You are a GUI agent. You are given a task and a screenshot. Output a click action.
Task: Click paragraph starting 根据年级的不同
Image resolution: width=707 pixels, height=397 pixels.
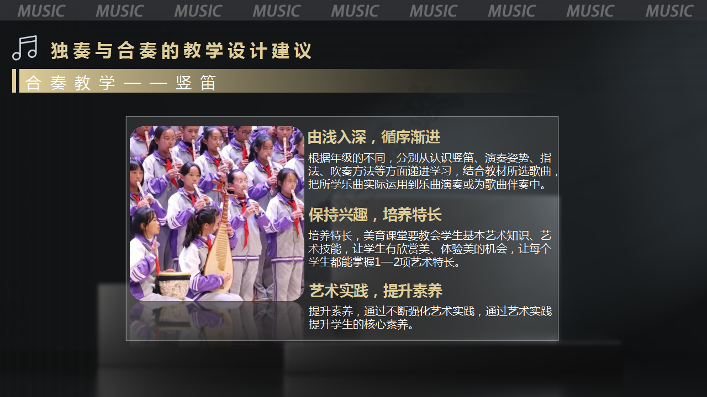click(434, 171)
